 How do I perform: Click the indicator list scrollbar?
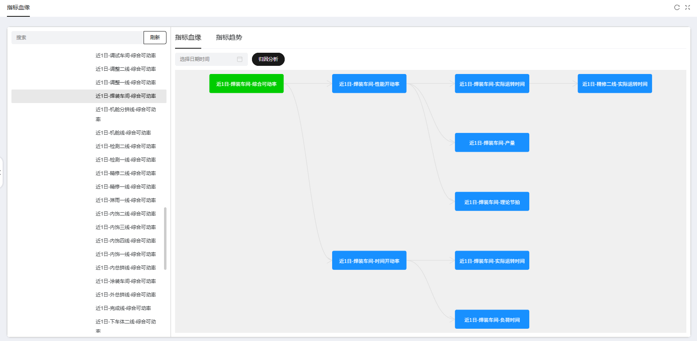click(x=165, y=238)
